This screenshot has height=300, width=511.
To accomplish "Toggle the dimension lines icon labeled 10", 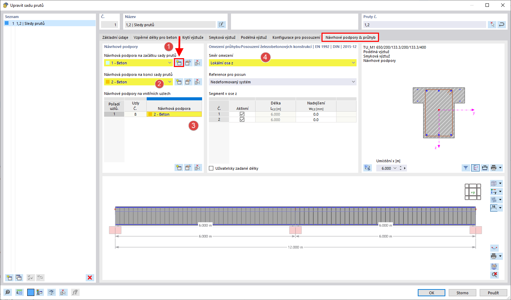I will [x=494, y=208].
